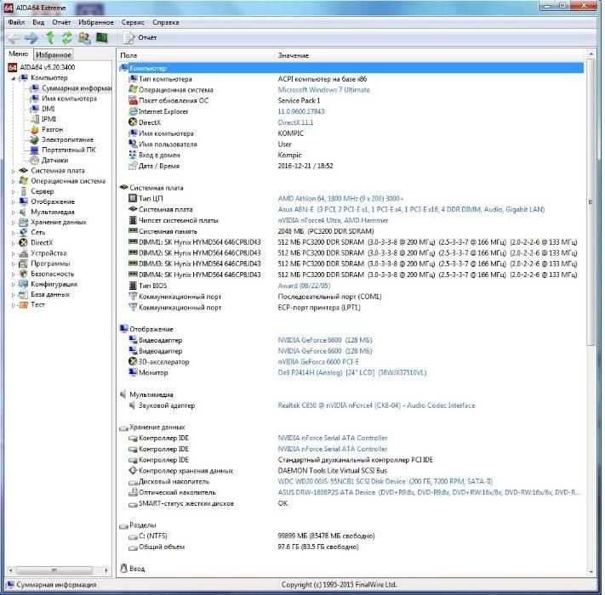This screenshot has height=595, width=605.
Task: Switch to the Меню tab
Action: [19, 54]
